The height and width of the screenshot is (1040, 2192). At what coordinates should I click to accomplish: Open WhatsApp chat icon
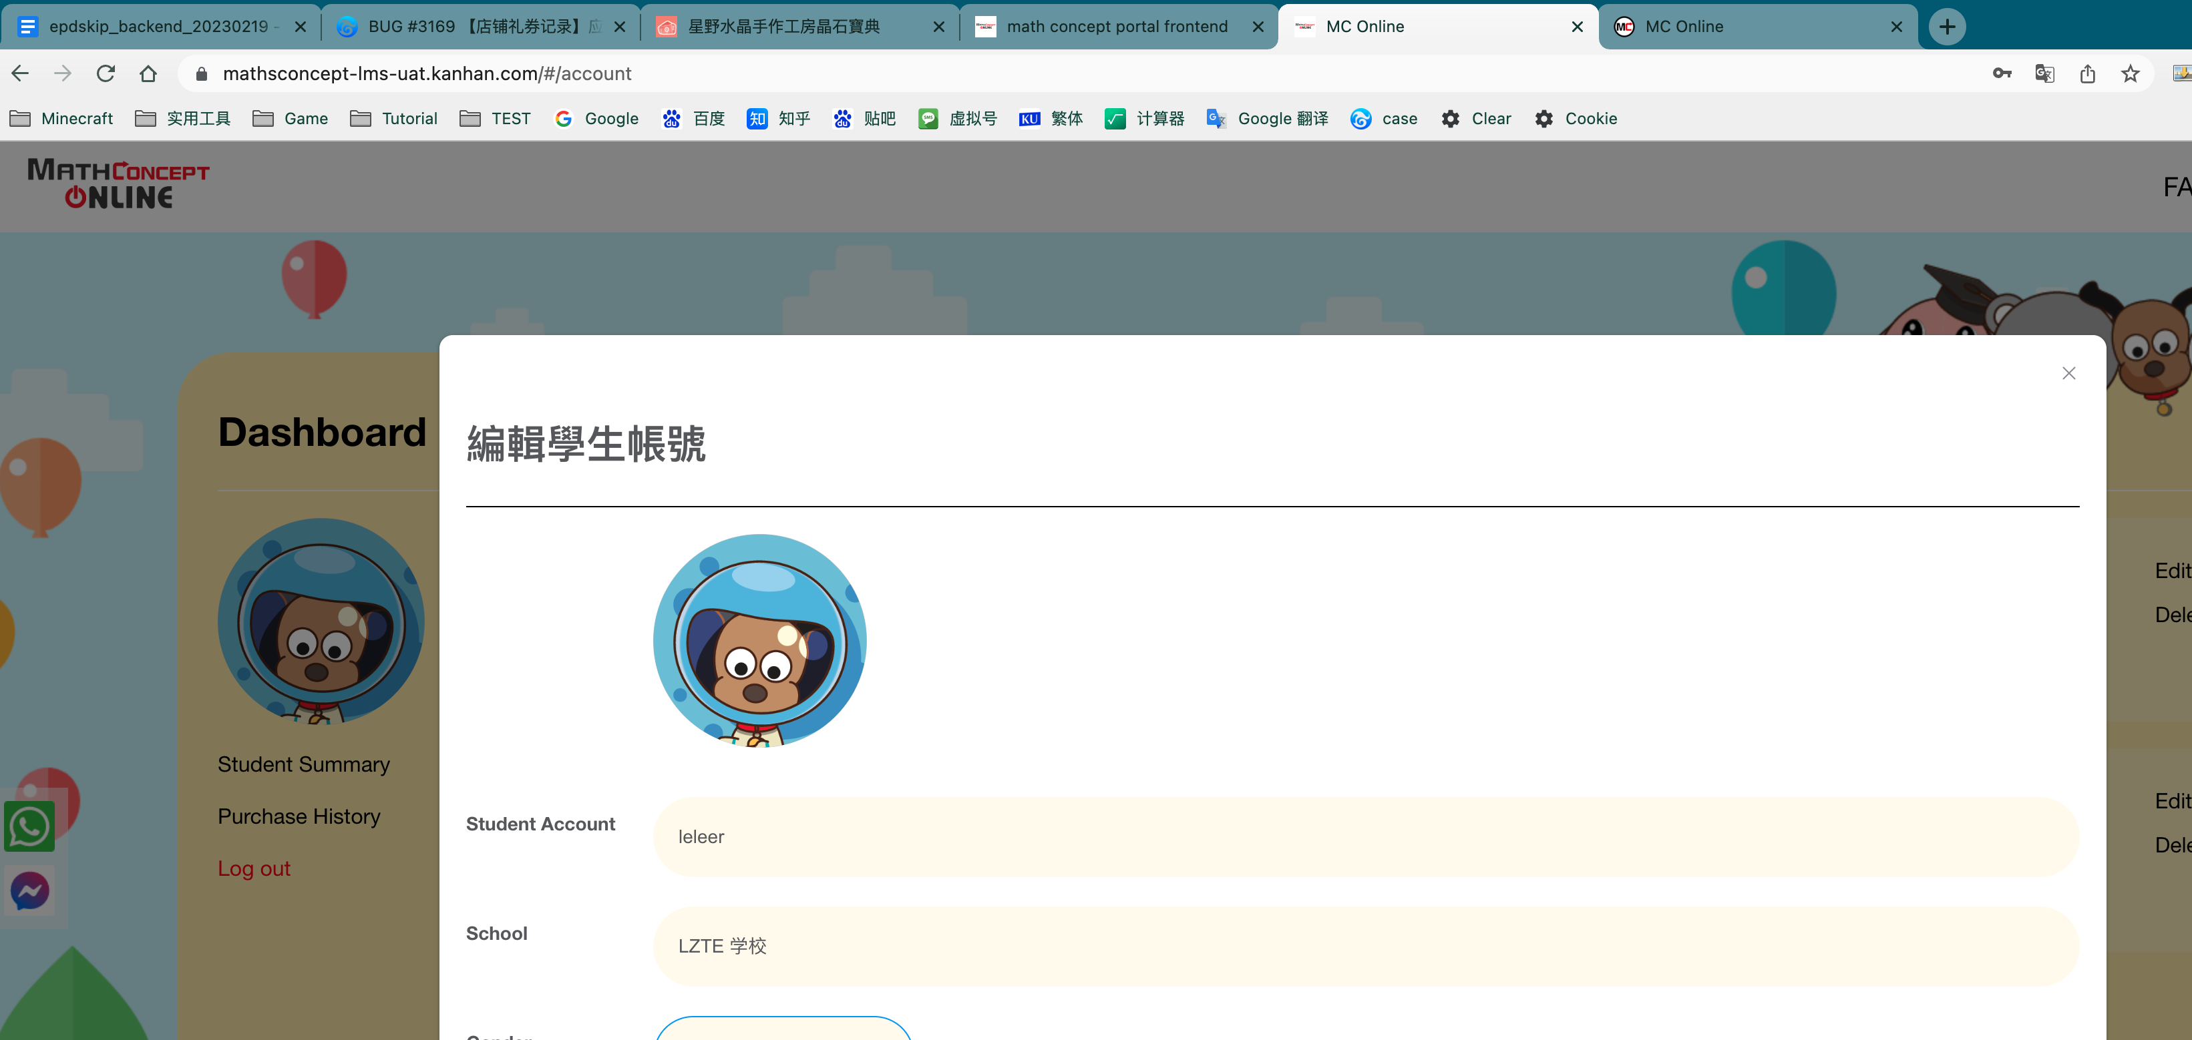tap(30, 826)
